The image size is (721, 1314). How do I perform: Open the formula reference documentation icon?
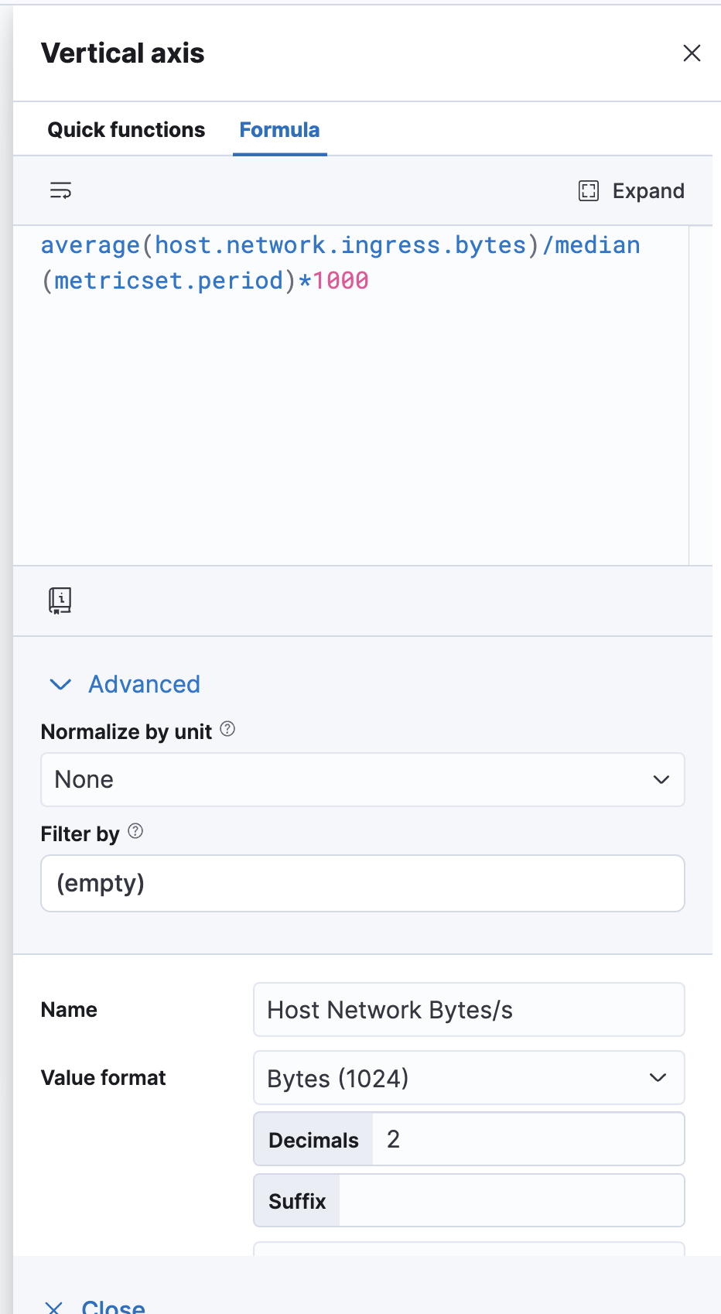[x=60, y=601]
